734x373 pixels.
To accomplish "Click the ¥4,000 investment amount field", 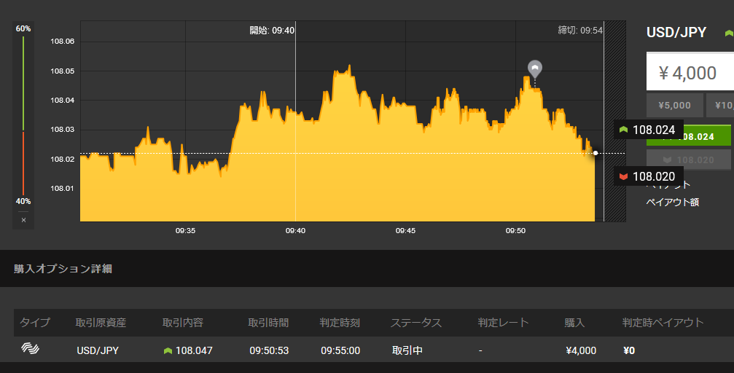I will 690,71.
